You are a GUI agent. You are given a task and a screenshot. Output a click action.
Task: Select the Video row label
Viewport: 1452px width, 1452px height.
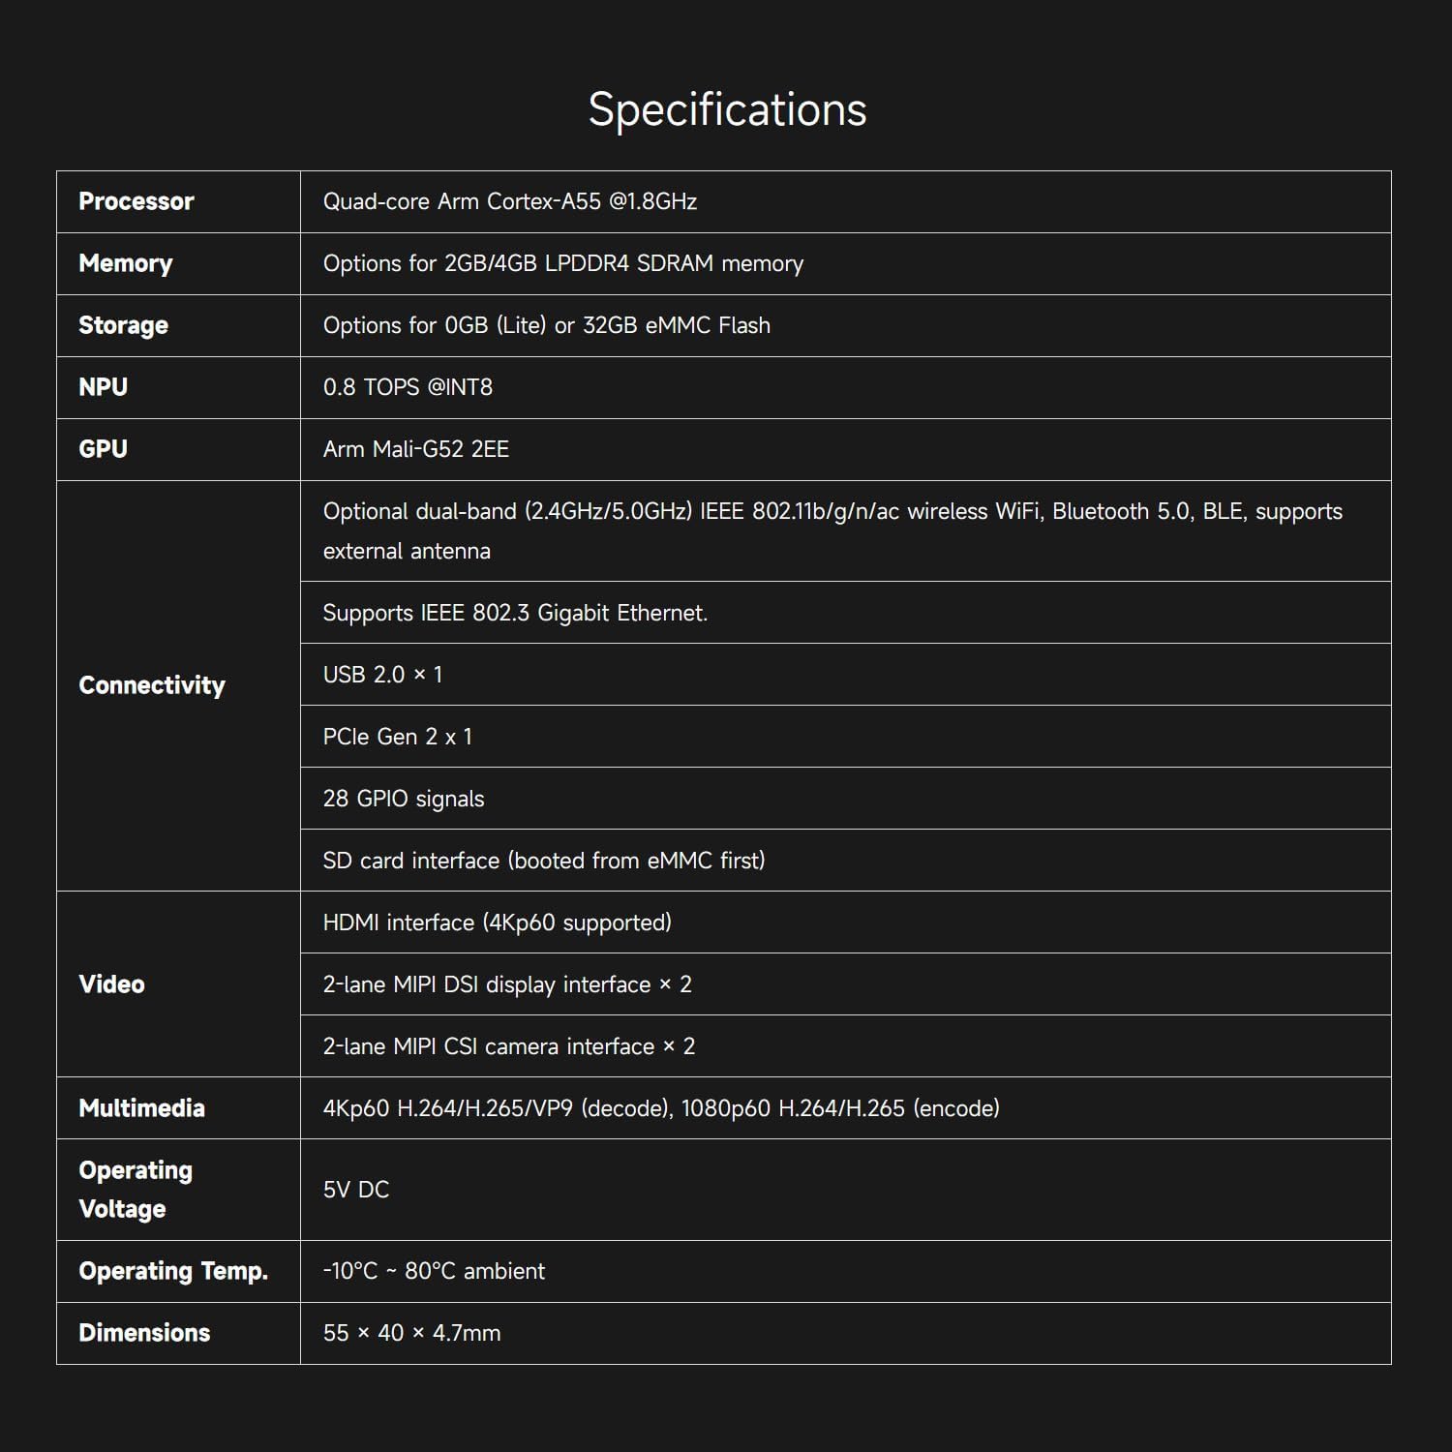click(112, 984)
